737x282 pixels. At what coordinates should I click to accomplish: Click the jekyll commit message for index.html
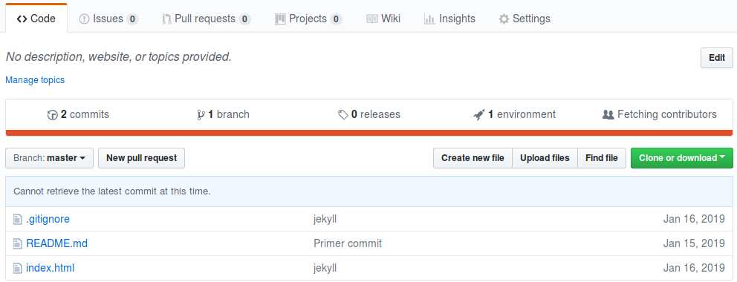(x=325, y=269)
